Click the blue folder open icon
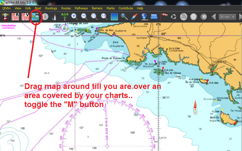Viewport: 242px width, 151px height. pos(154,16)
